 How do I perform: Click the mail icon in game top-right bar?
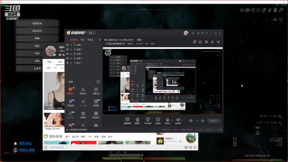[247, 10]
